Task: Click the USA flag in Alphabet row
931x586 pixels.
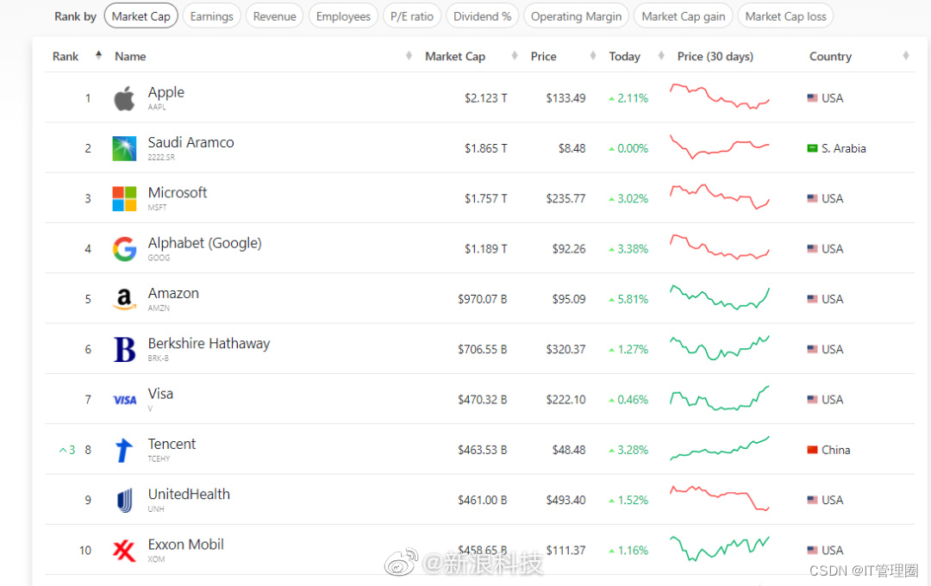Action: pos(812,249)
